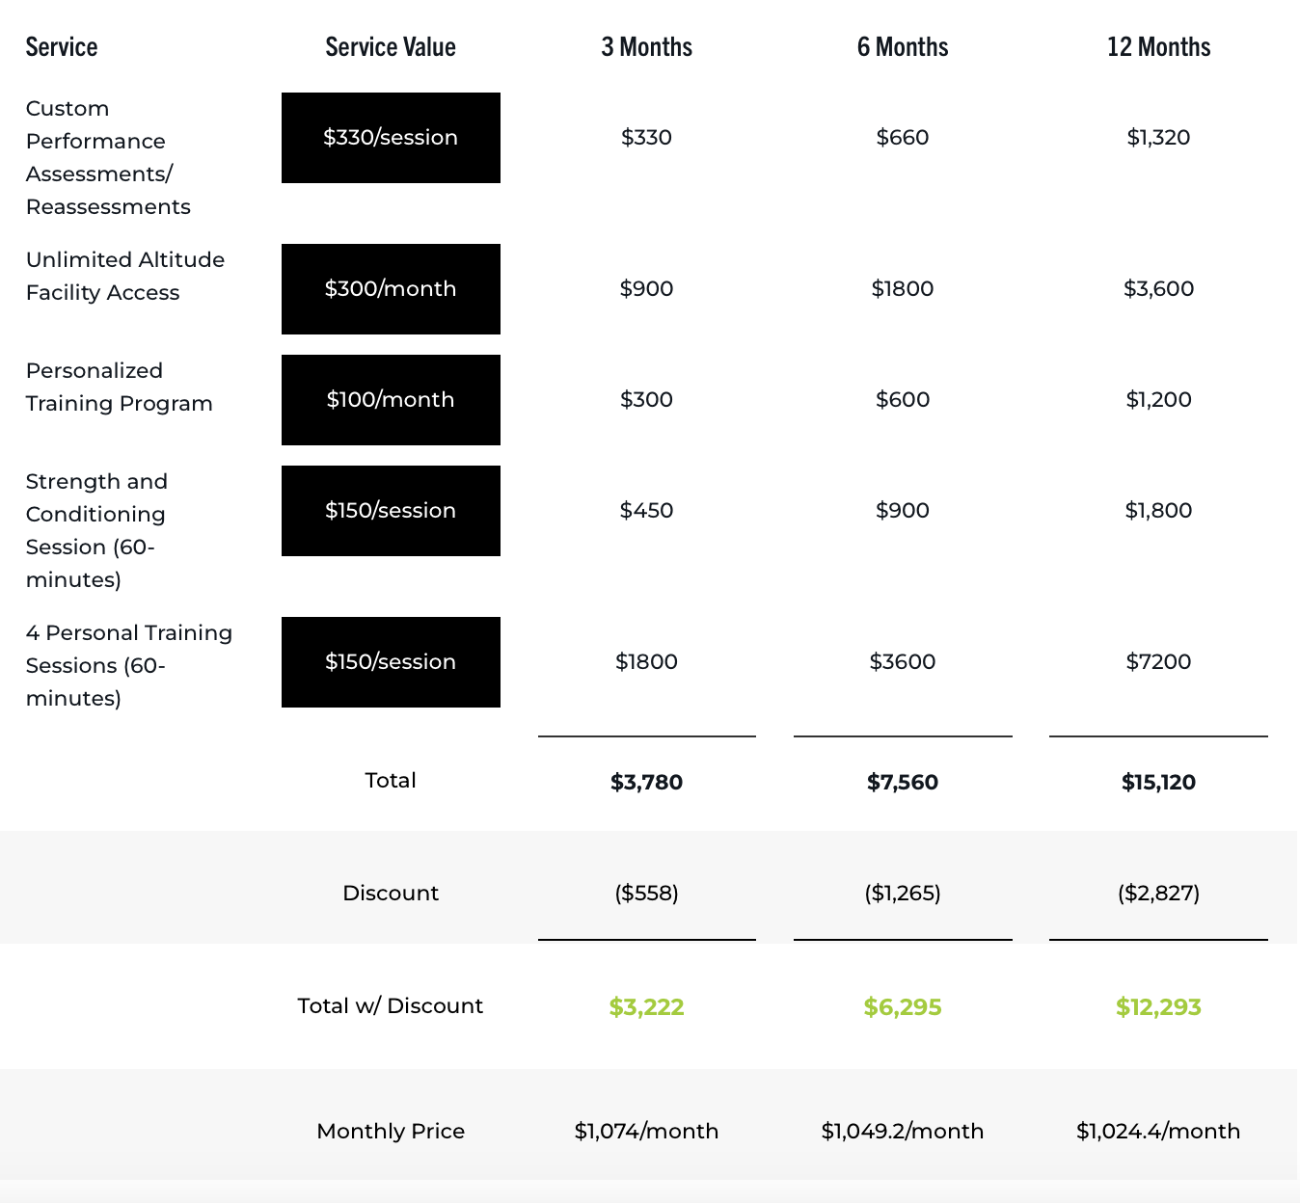Click the green $3,222 discounted total

click(x=646, y=1007)
